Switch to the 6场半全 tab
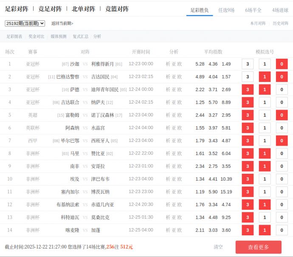Image resolution: width=293 pixels, height=257 pixels. [x=253, y=10]
